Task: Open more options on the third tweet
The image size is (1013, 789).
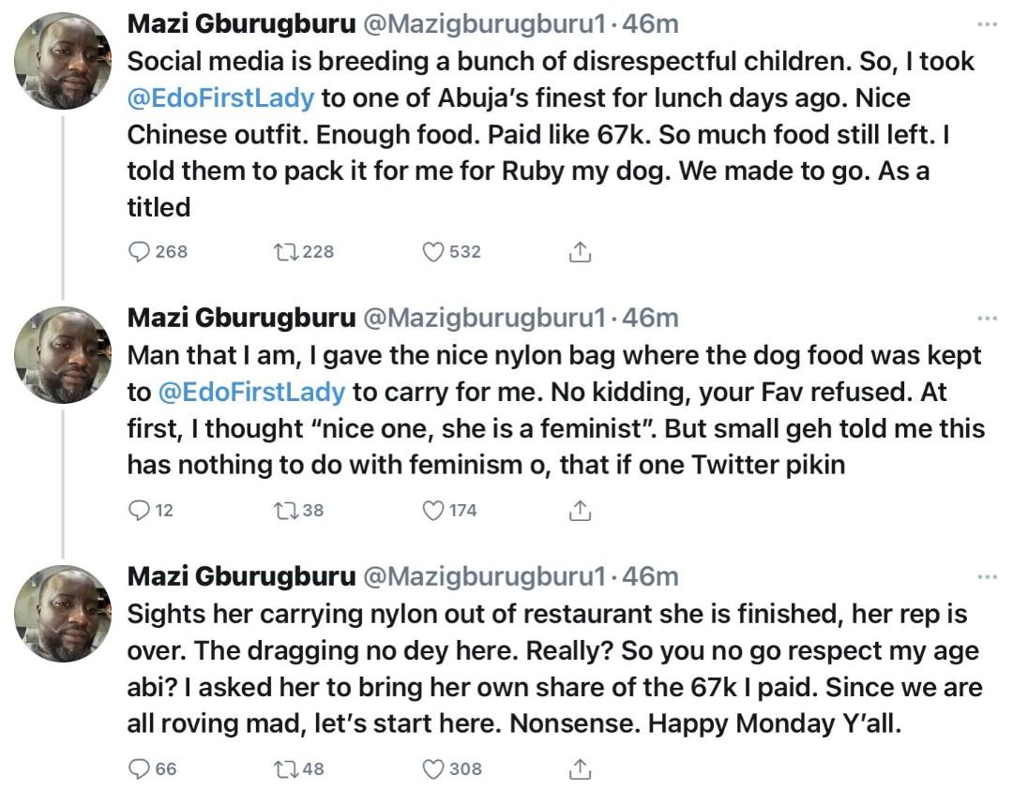Action: [987, 577]
